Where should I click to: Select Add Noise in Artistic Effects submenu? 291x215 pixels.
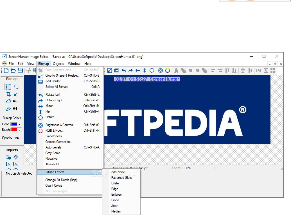click(121, 172)
